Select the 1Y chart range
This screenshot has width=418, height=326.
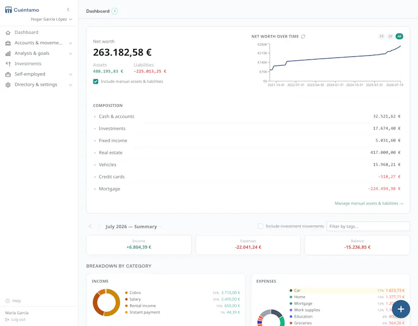(381, 37)
